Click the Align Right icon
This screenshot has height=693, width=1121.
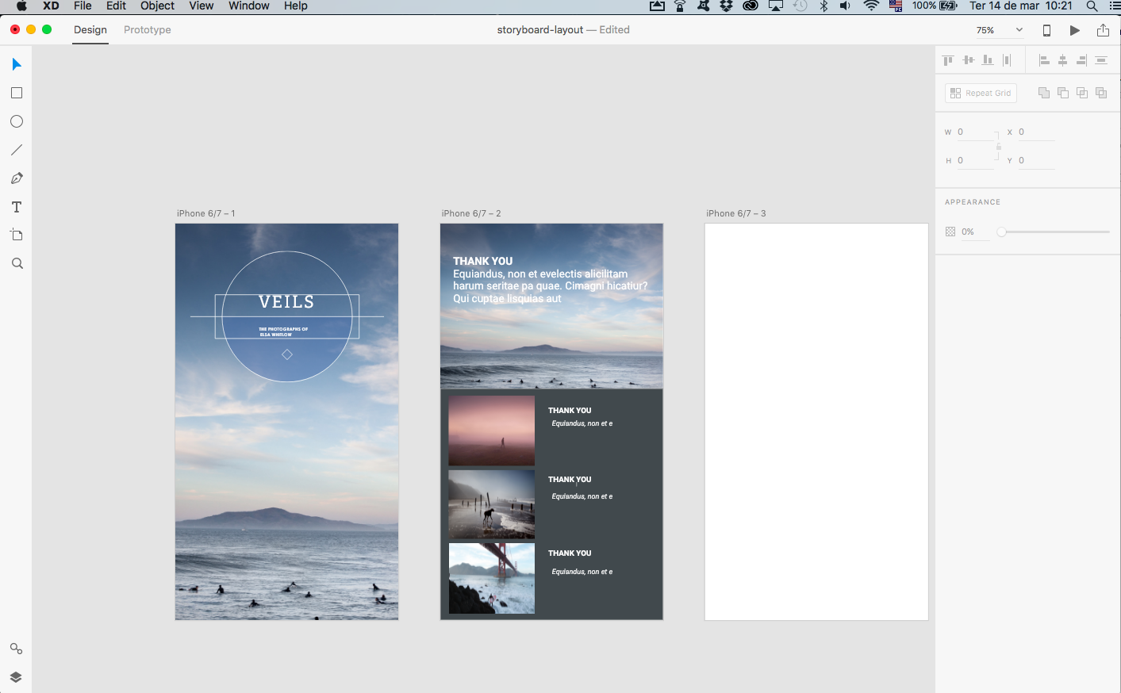(x=1082, y=60)
